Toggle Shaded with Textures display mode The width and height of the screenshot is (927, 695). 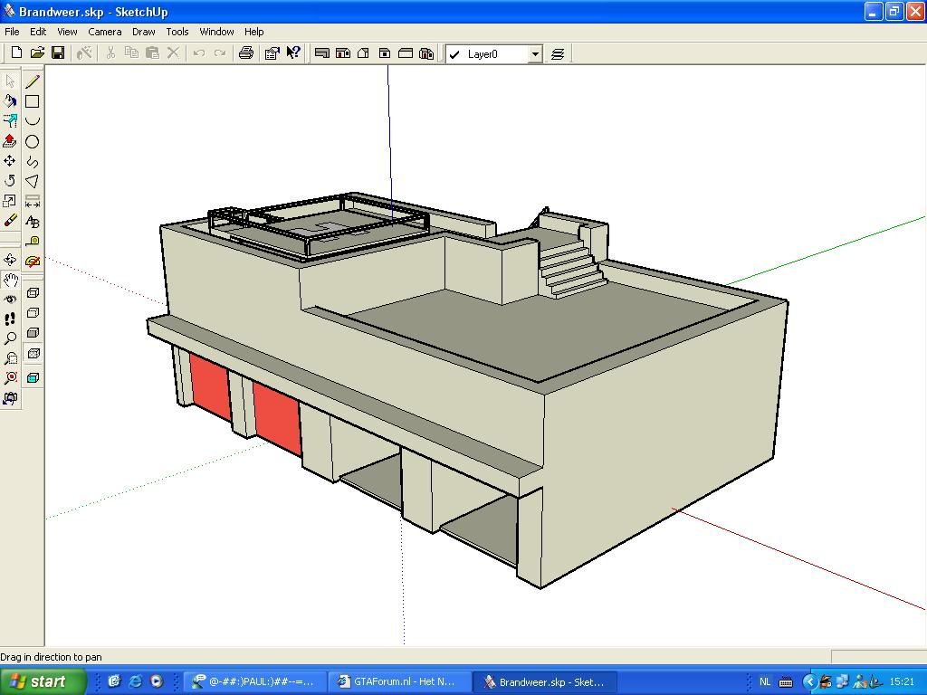(x=33, y=354)
